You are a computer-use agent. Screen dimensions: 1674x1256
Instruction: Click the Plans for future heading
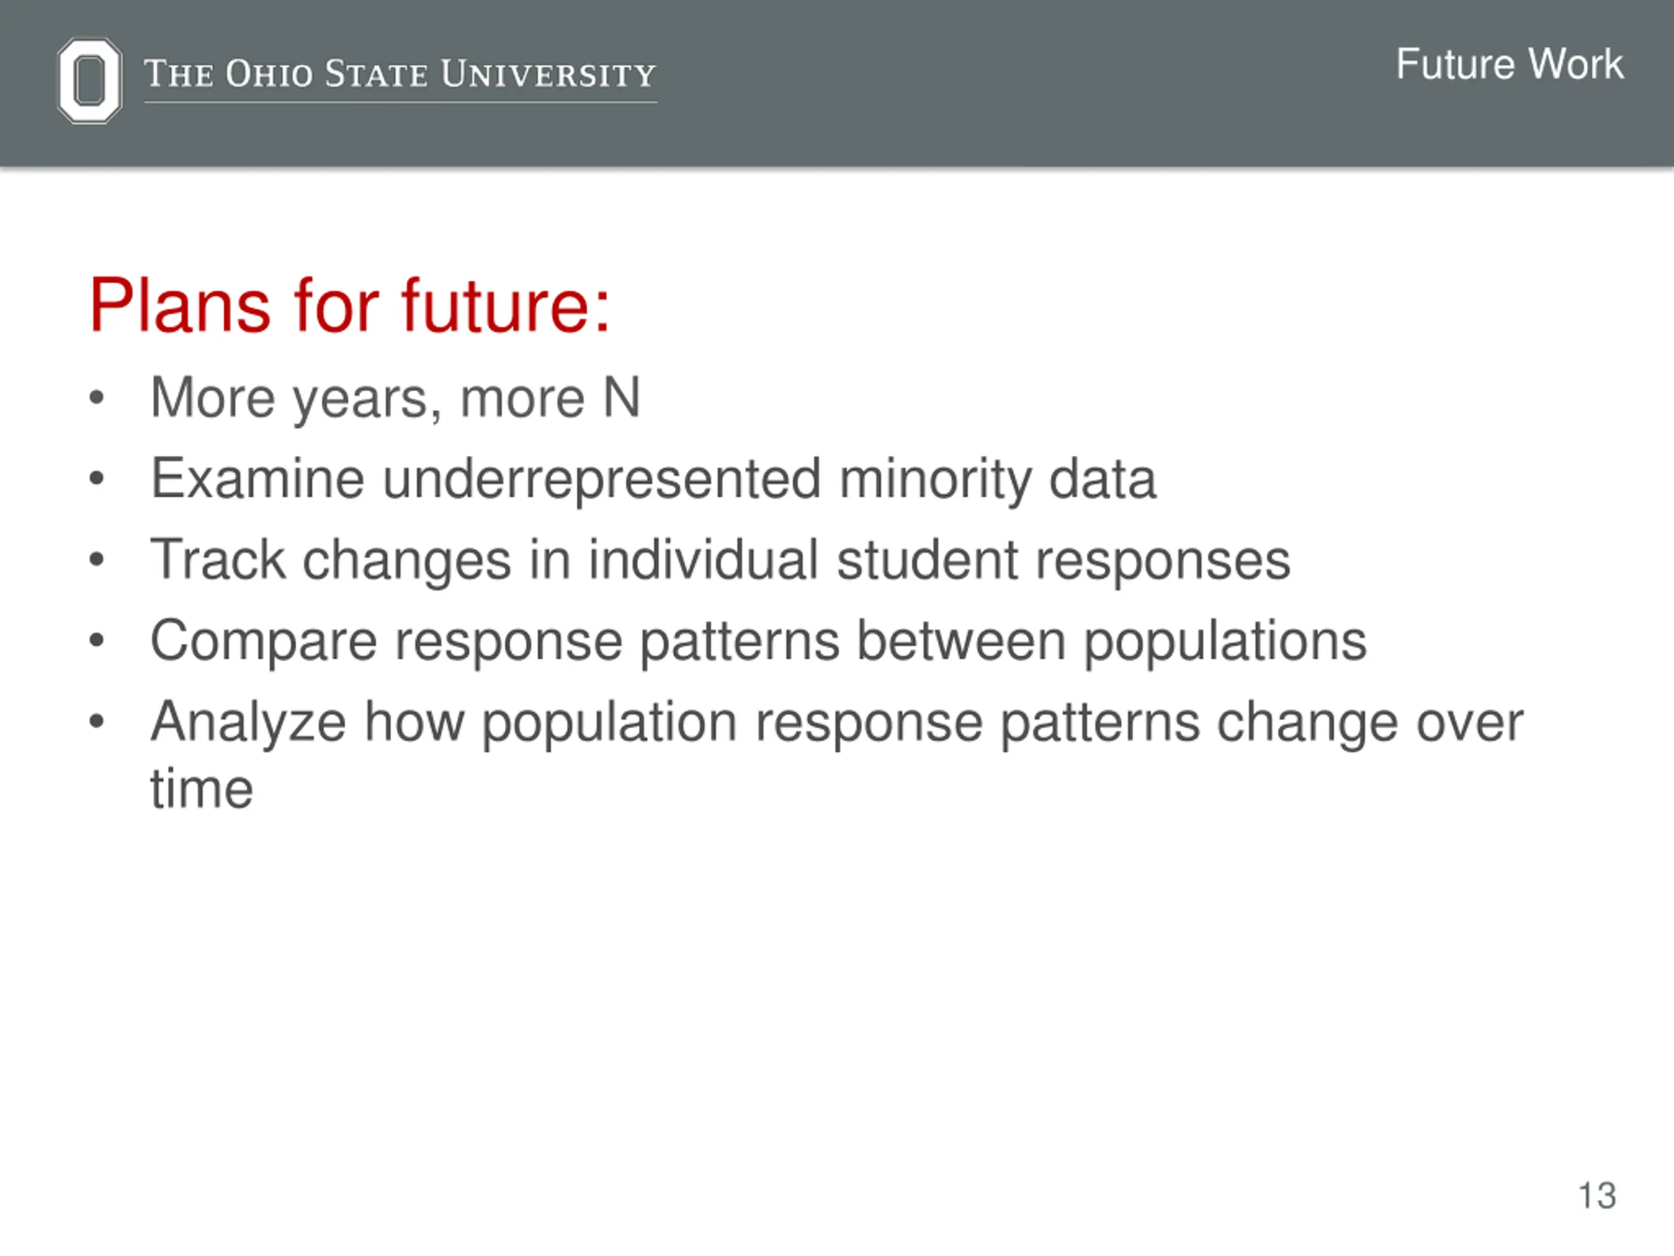[349, 305]
